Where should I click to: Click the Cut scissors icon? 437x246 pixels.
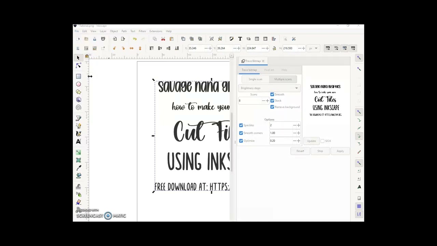coord(163,39)
